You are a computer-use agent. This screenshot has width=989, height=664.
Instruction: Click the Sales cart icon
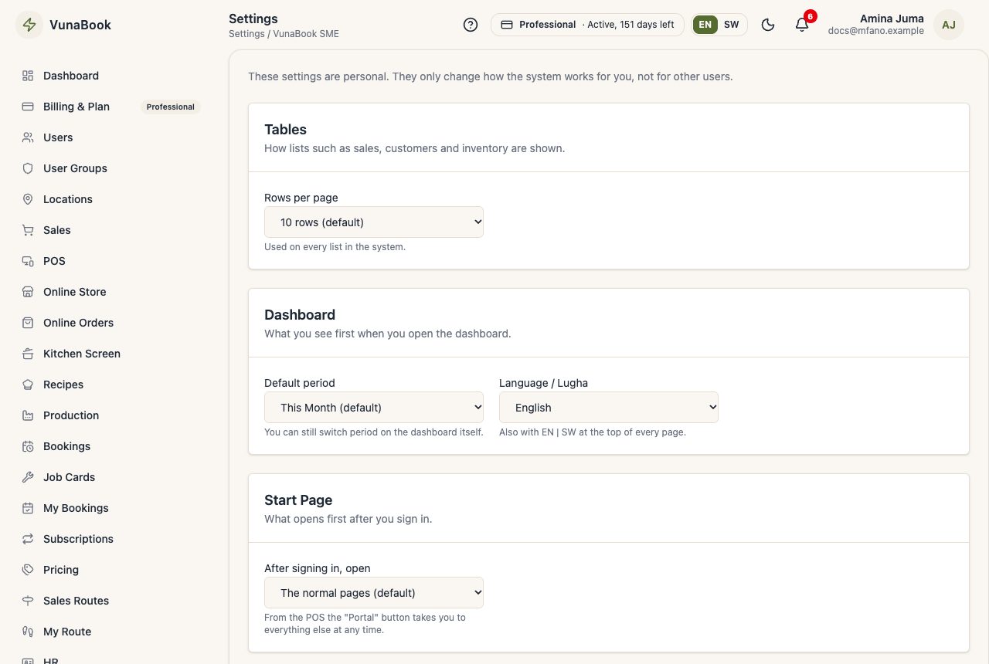28,230
